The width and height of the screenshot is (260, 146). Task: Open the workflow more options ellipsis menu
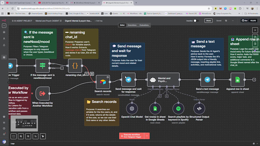coord(232,21)
